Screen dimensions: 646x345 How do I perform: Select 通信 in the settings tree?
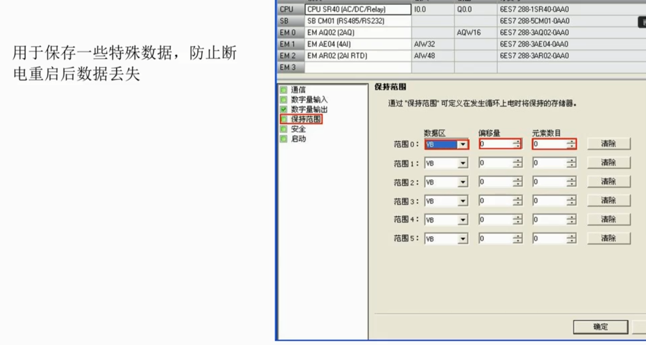coord(298,90)
